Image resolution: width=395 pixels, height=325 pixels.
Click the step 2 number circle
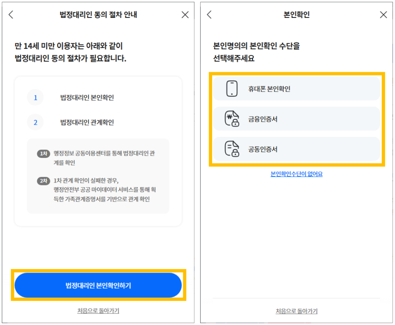pos(35,123)
